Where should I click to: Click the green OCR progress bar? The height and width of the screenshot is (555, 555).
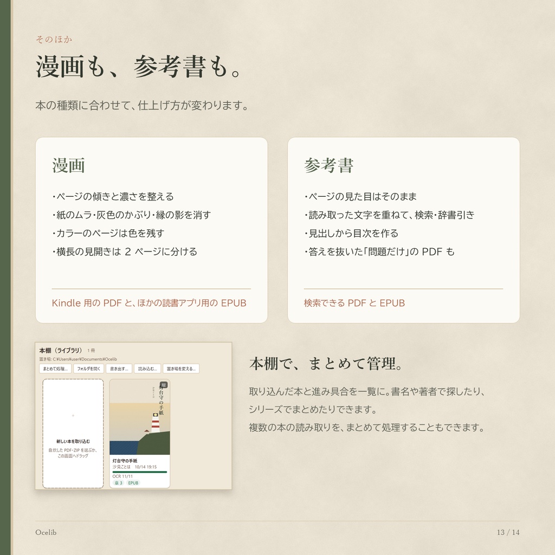click(x=140, y=472)
